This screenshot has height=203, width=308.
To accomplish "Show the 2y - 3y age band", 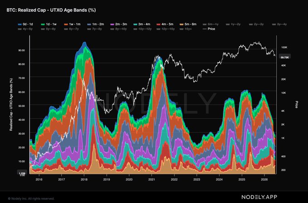I will click(256, 24).
